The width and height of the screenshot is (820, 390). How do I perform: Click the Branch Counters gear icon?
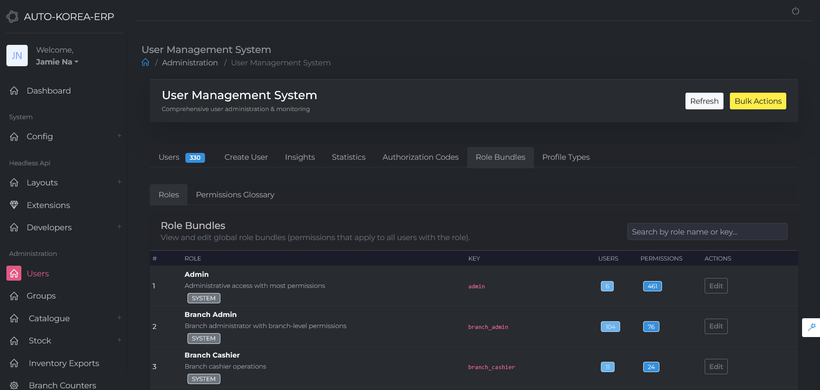point(14,385)
